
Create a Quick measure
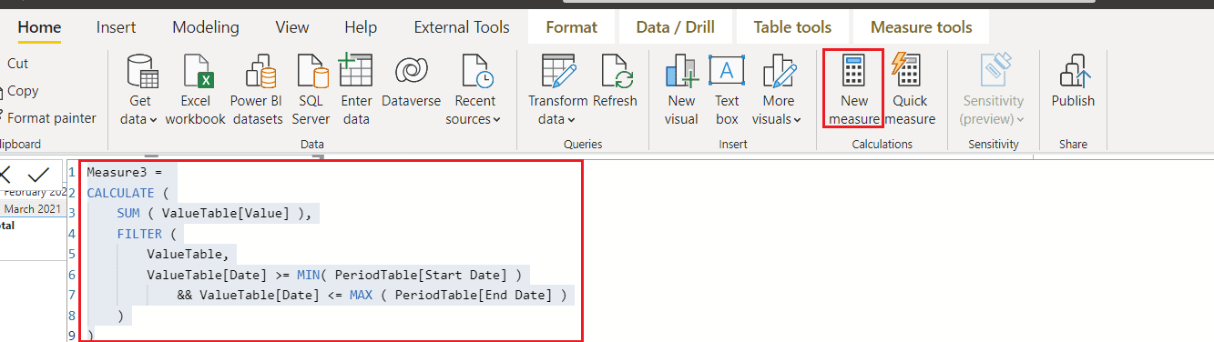coord(910,88)
